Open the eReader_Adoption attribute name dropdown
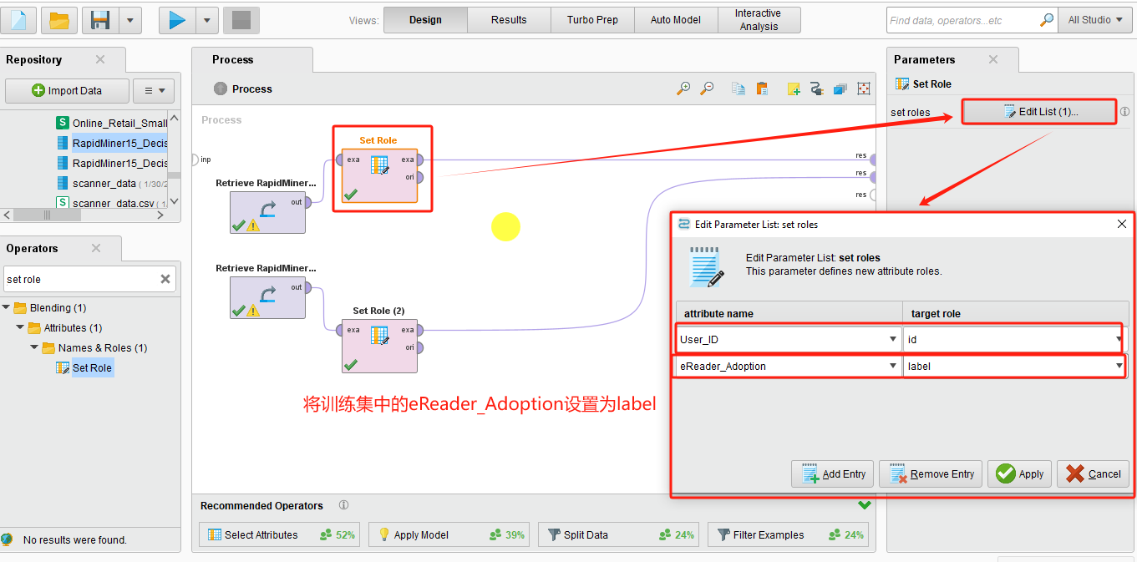1137x562 pixels. (894, 366)
